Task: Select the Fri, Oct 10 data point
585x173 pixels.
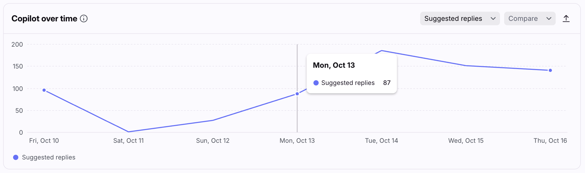Action: point(44,90)
